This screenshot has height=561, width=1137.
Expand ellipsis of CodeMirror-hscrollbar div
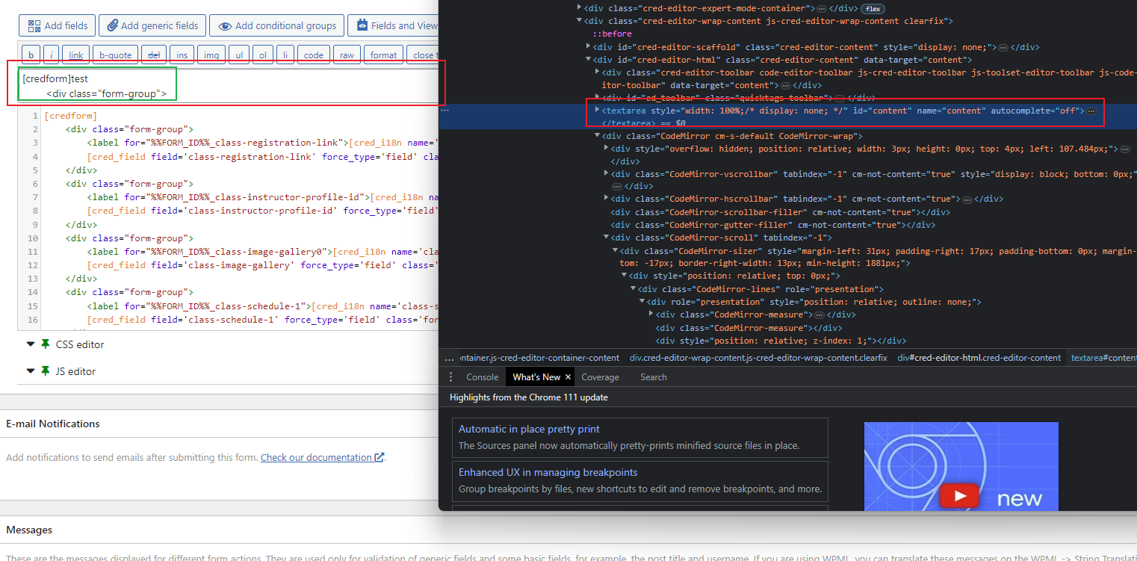[967, 199]
